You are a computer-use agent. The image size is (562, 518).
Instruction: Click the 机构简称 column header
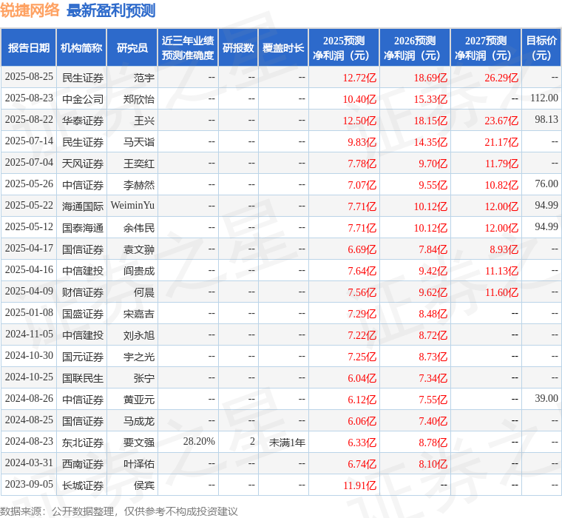pyautogui.click(x=82, y=48)
